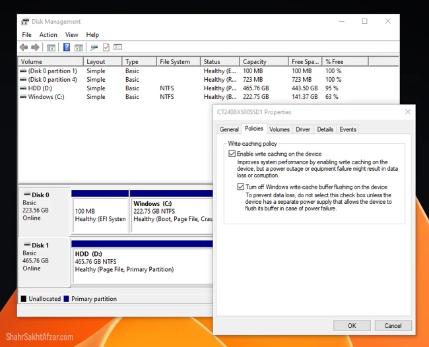Viewport: 429px width, 347px height.
Task: Click the black Unallocated legend swatch
Action: click(x=24, y=299)
